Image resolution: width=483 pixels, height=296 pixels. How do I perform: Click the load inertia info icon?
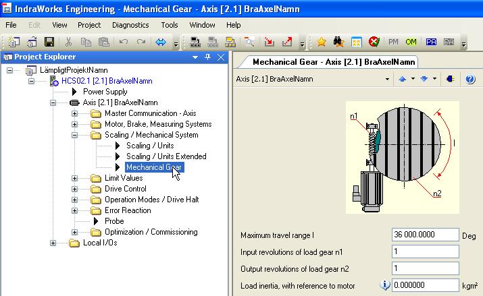385,285
